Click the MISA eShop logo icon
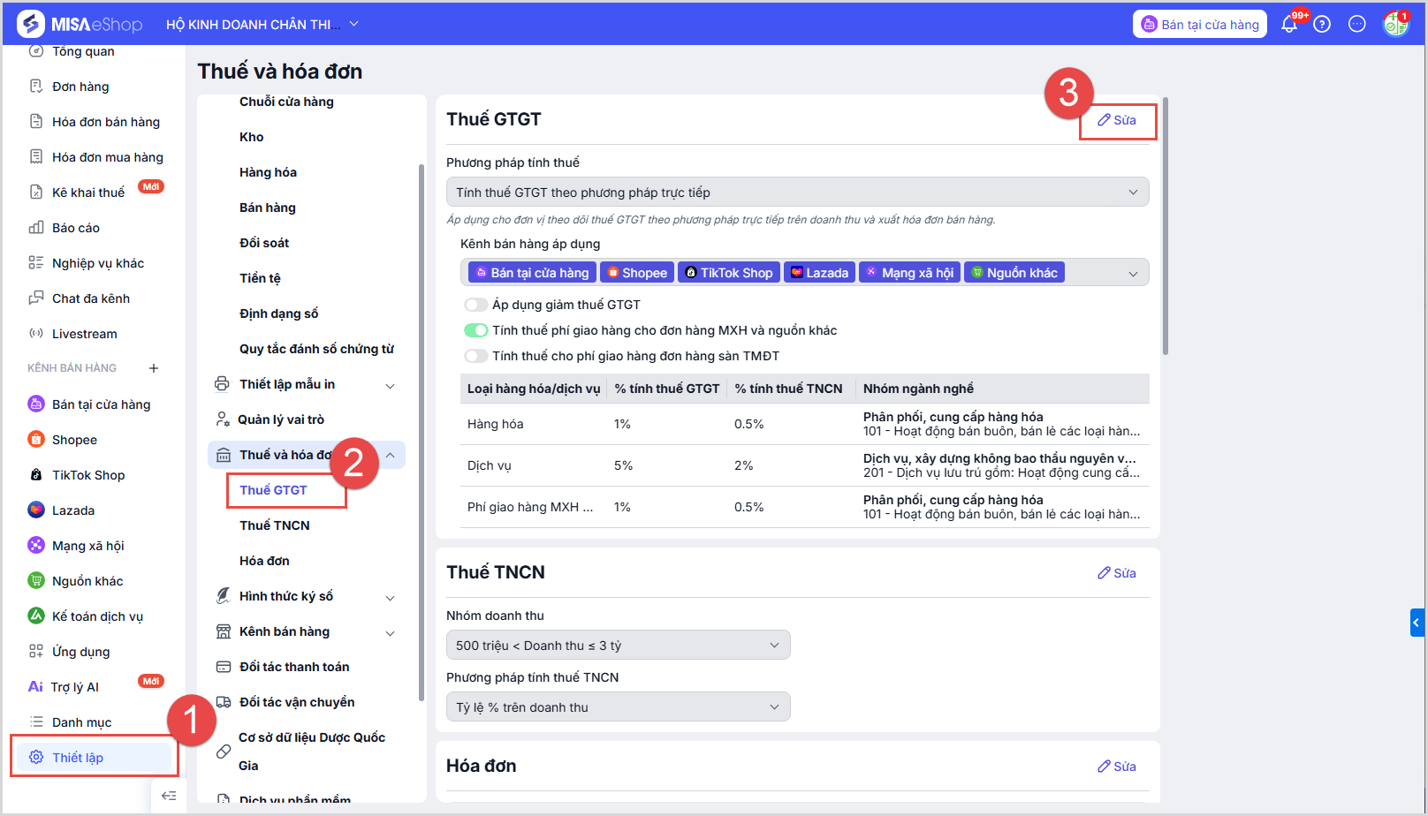 (x=31, y=24)
